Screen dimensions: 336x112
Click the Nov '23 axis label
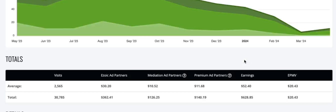tap(188, 41)
